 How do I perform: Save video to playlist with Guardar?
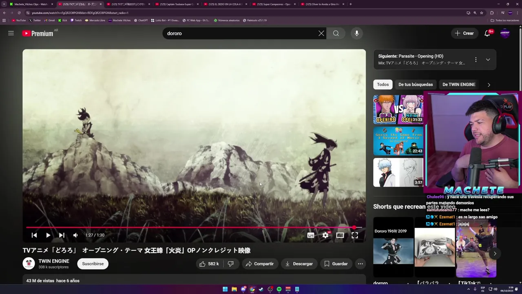pyautogui.click(x=336, y=264)
